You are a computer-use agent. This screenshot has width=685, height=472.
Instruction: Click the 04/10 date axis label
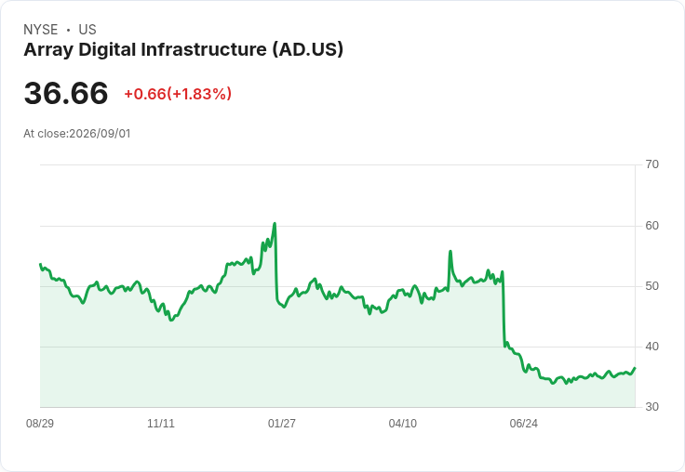(403, 423)
